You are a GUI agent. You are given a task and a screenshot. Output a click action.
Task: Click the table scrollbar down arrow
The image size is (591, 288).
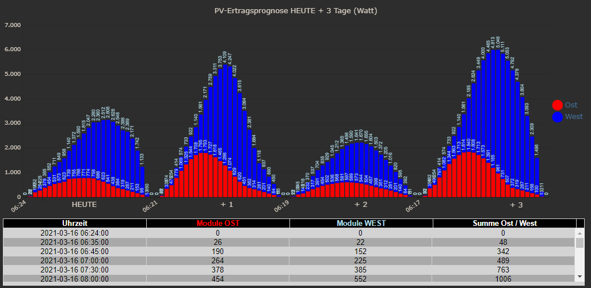click(579, 277)
